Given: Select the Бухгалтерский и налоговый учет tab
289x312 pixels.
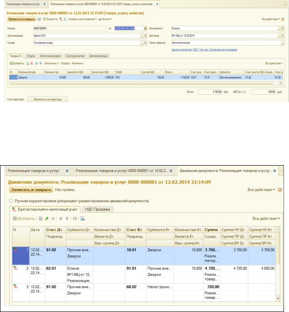Looking at the screenshot, I should 45,210.
